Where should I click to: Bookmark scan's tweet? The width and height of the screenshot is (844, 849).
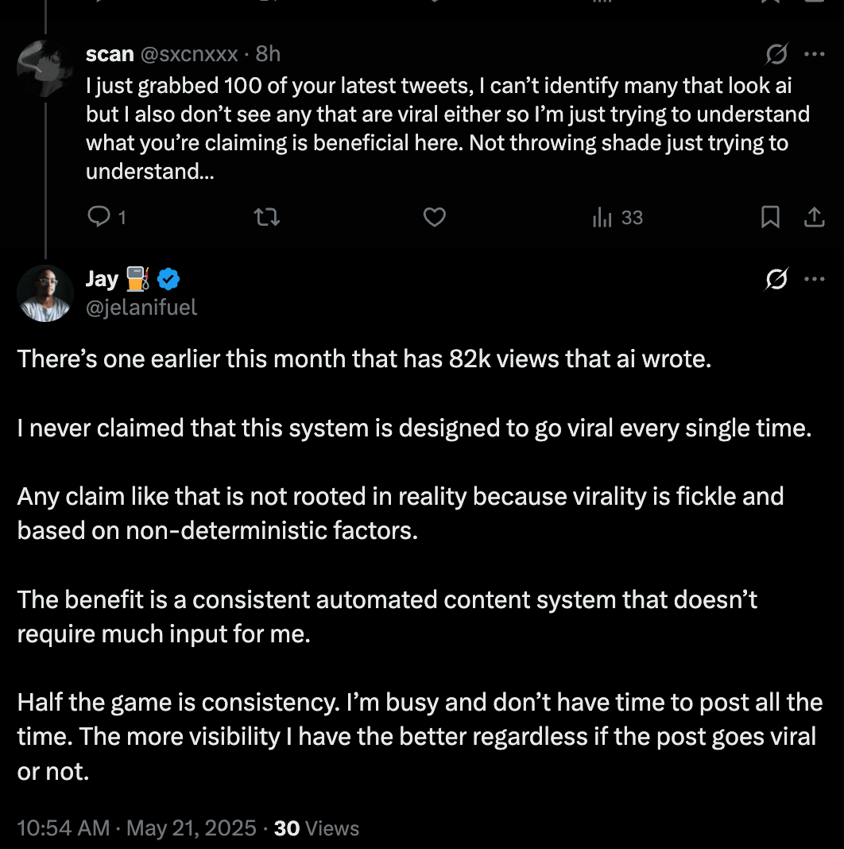point(770,217)
